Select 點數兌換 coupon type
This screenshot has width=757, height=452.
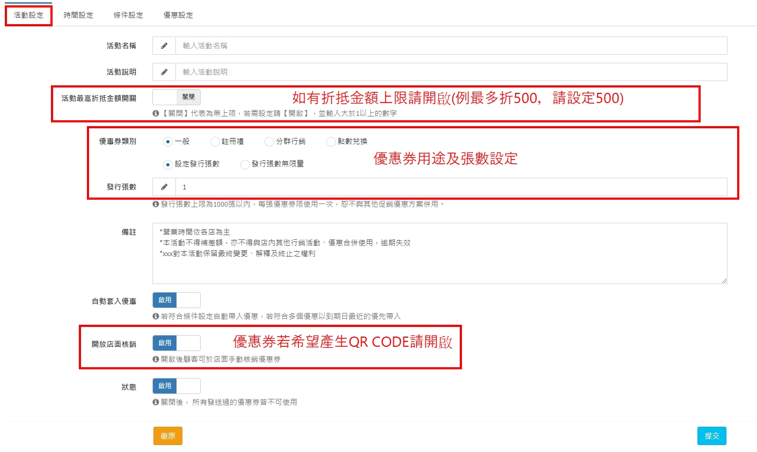[331, 142]
